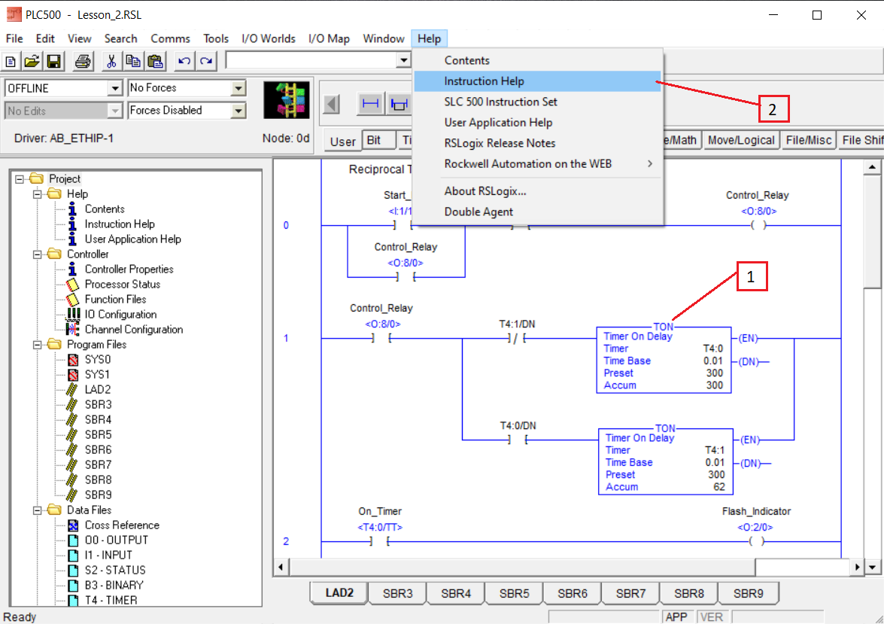
Task: Collapse the Data Files folder node
Action: pyautogui.click(x=37, y=510)
